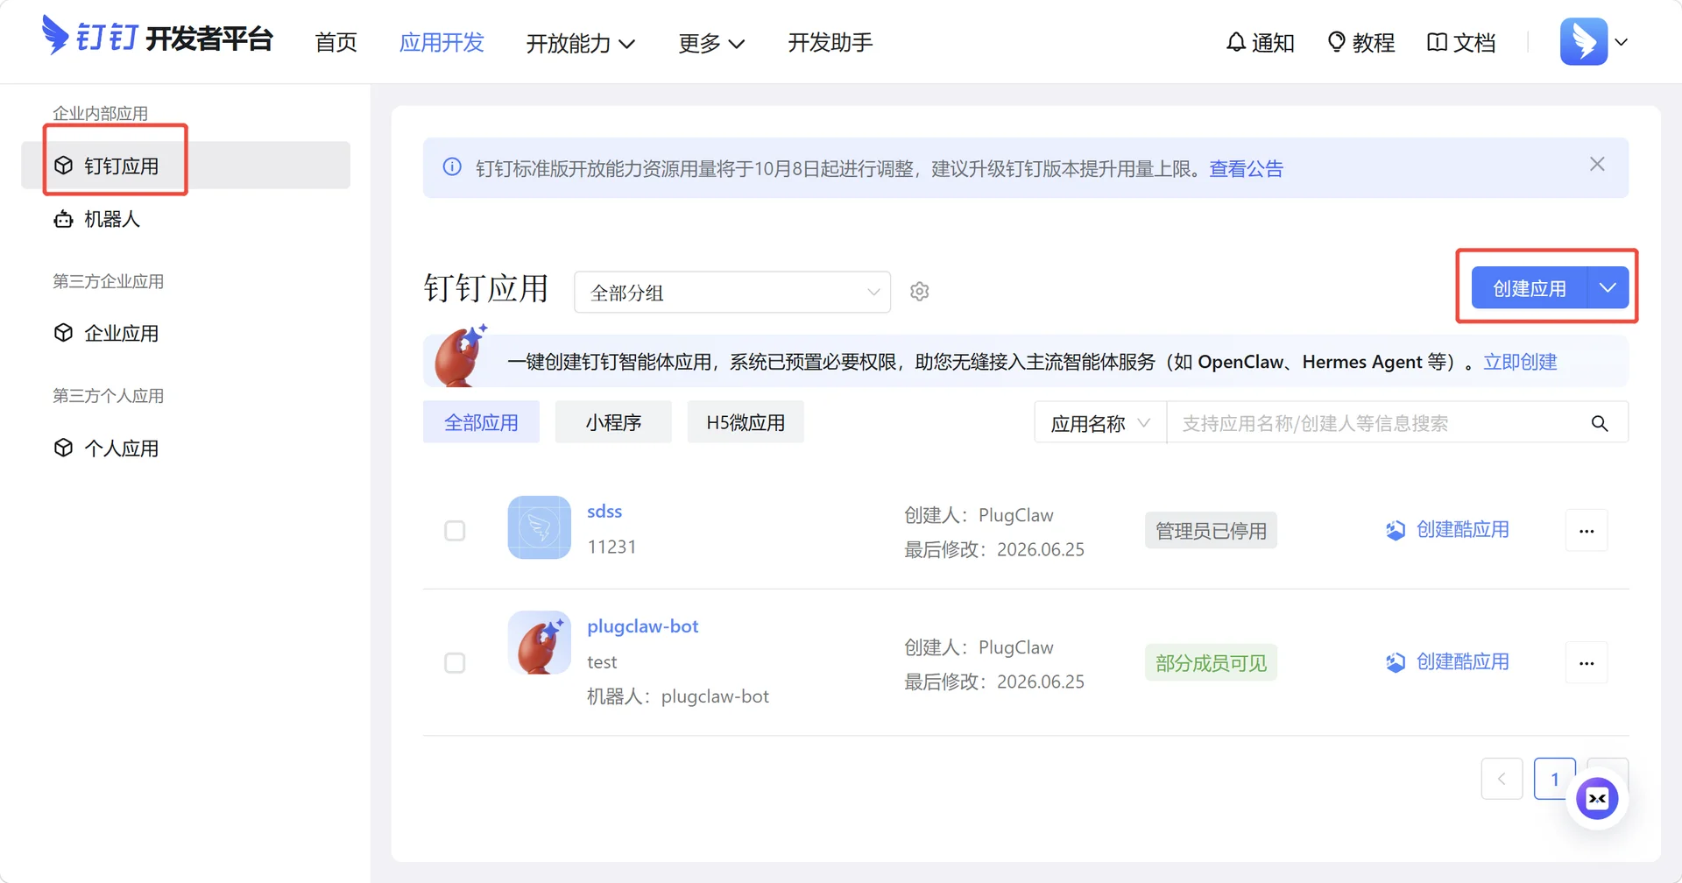The width and height of the screenshot is (1682, 883).
Task: Select page 1 in pagination
Action: point(1555,779)
